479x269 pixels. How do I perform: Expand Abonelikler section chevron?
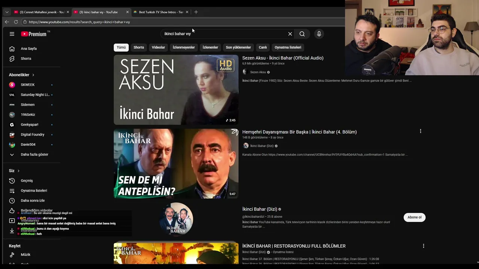pos(33,75)
